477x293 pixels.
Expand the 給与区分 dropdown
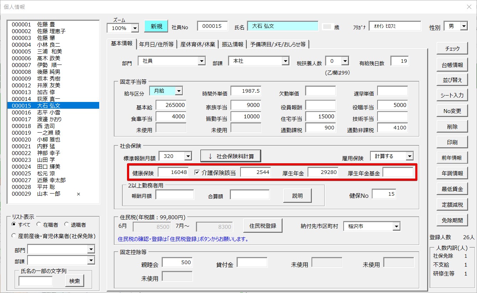[178, 91]
